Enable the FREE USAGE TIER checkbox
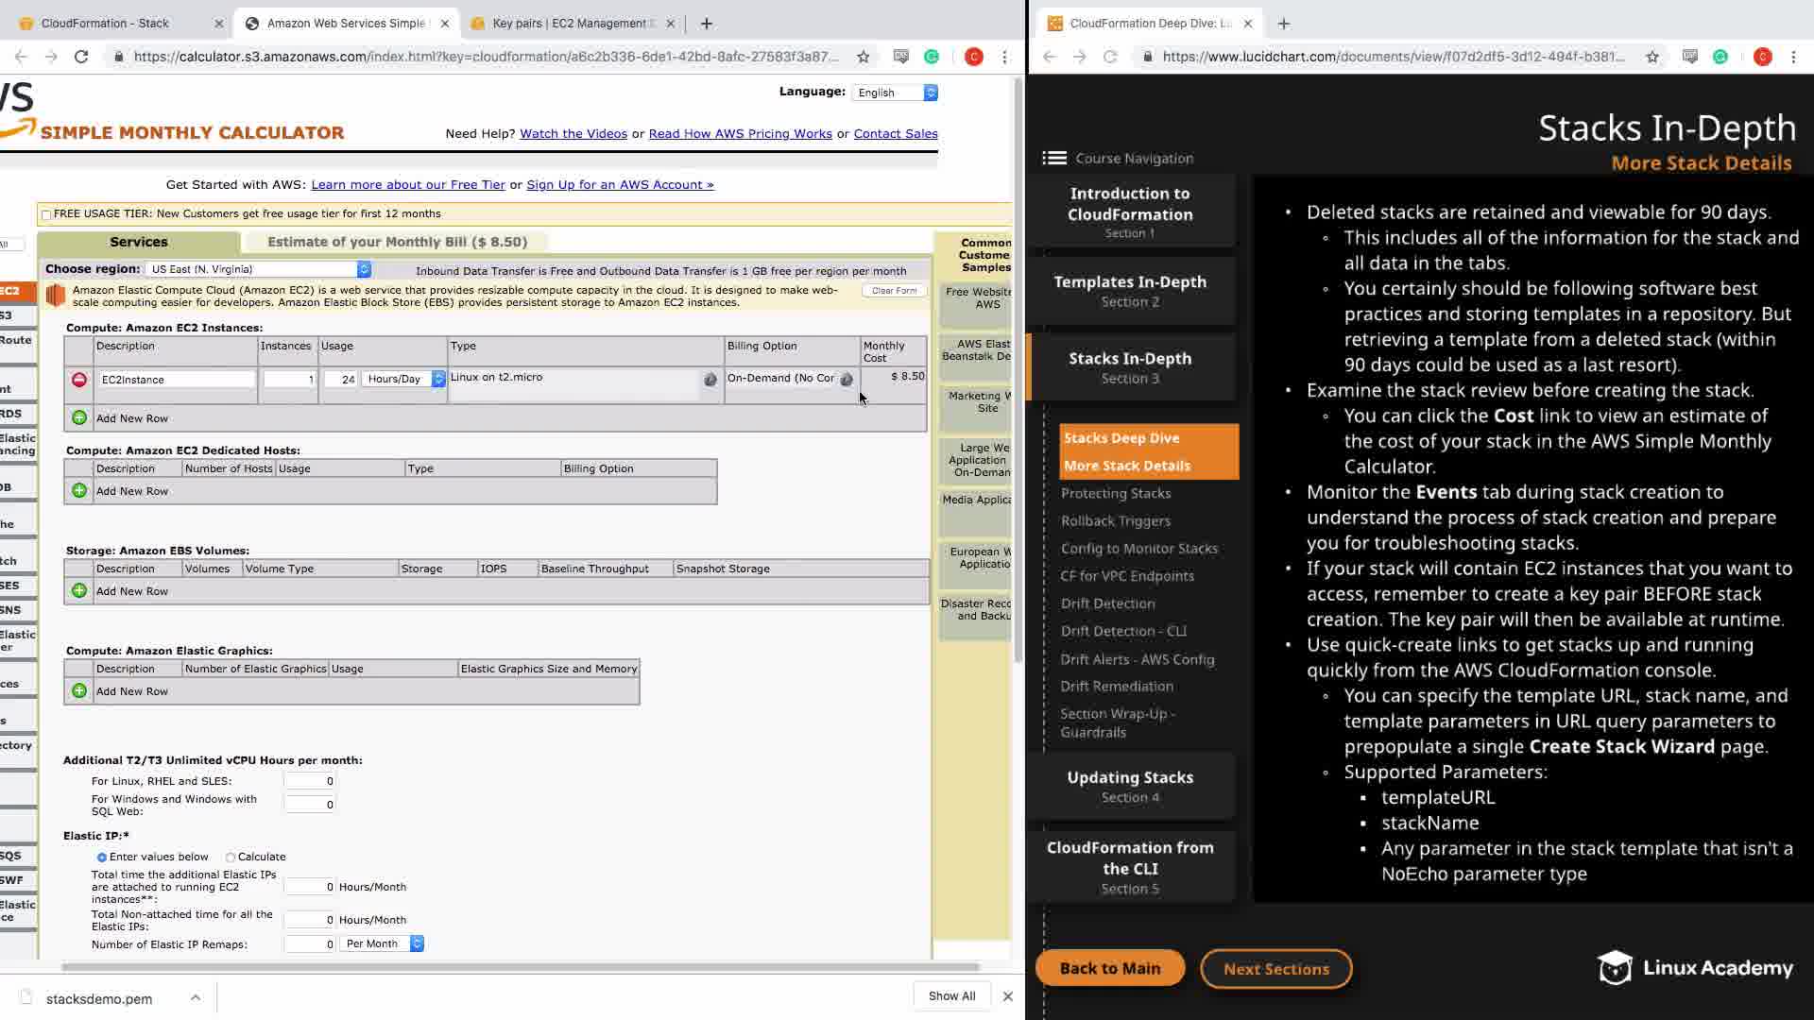This screenshot has width=1814, height=1020. (x=46, y=215)
